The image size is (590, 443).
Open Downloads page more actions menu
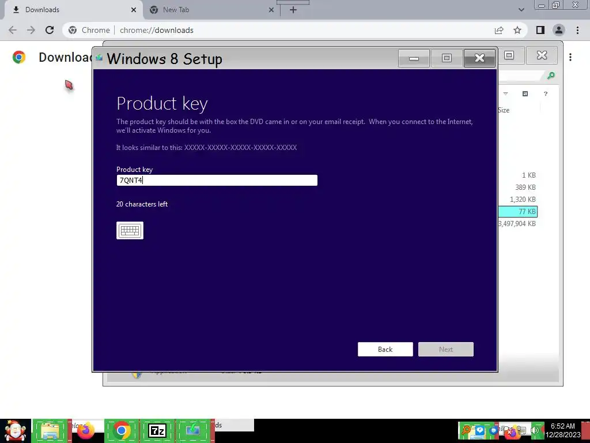(570, 57)
